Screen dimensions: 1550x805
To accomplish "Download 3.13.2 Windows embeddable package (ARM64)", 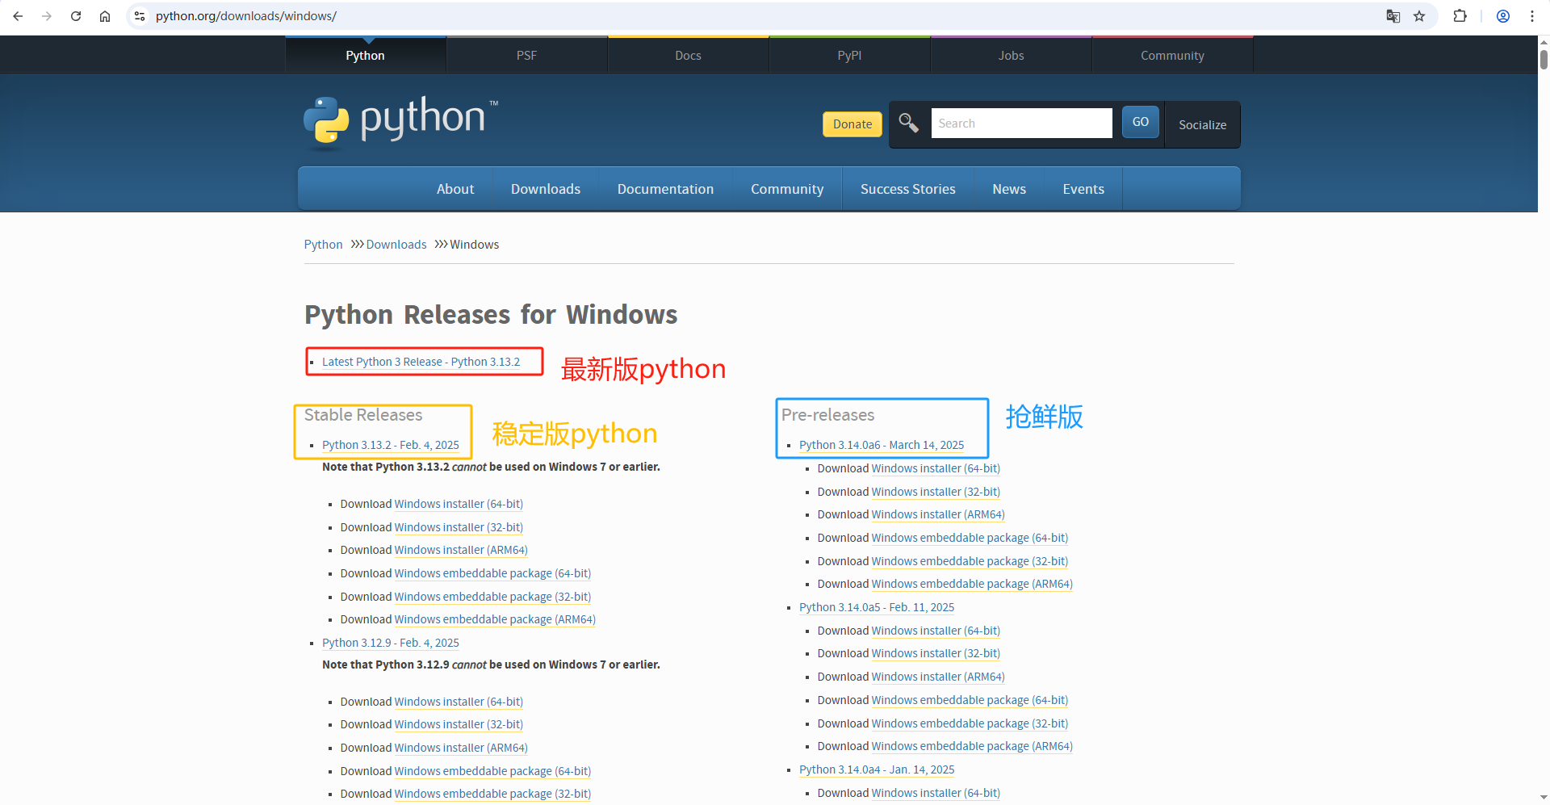I will (495, 619).
